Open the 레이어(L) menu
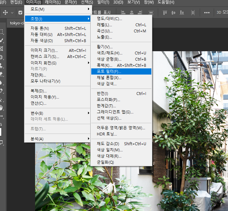The image size is (228, 211). (53, 2)
